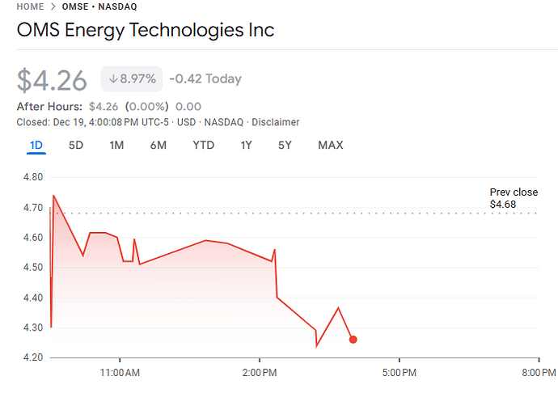Viewport: 558px width, 393px height.
Task: Show the MAX time range chart
Action: 330,146
